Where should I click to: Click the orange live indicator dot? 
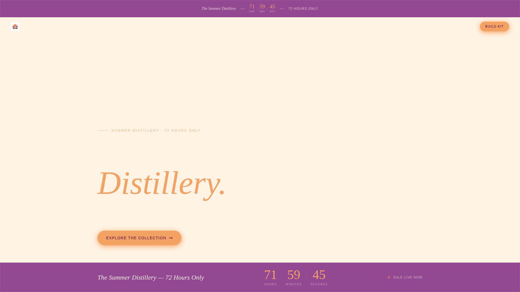[389, 277]
